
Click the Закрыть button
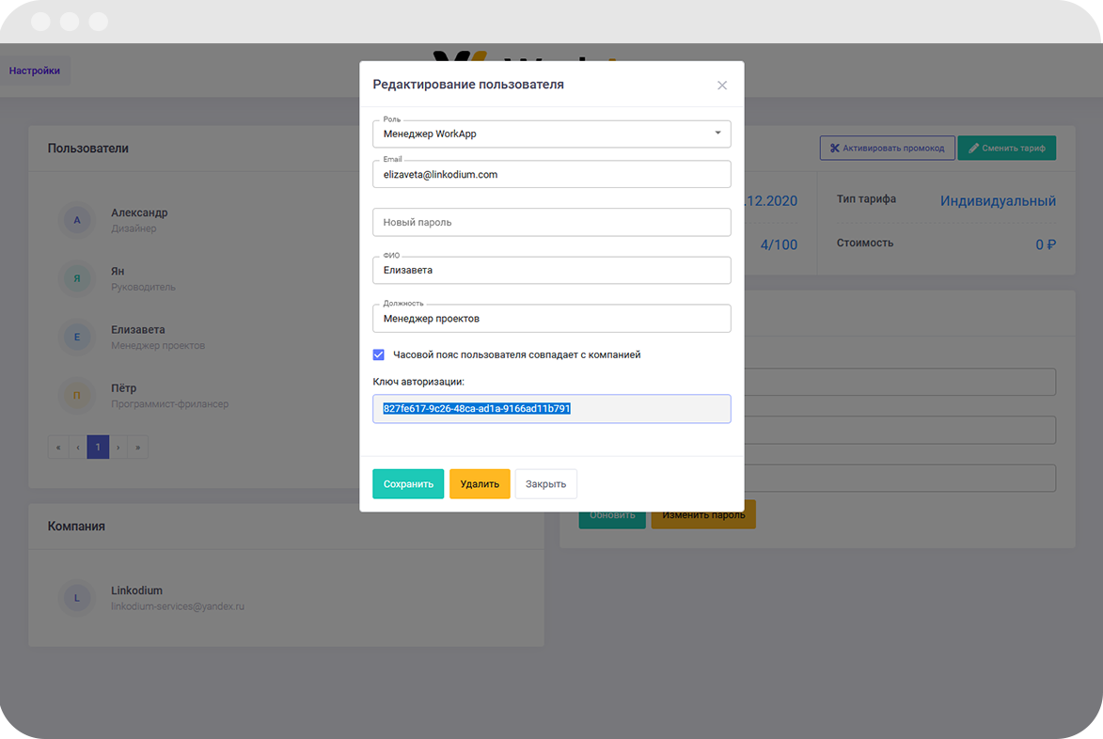(546, 484)
